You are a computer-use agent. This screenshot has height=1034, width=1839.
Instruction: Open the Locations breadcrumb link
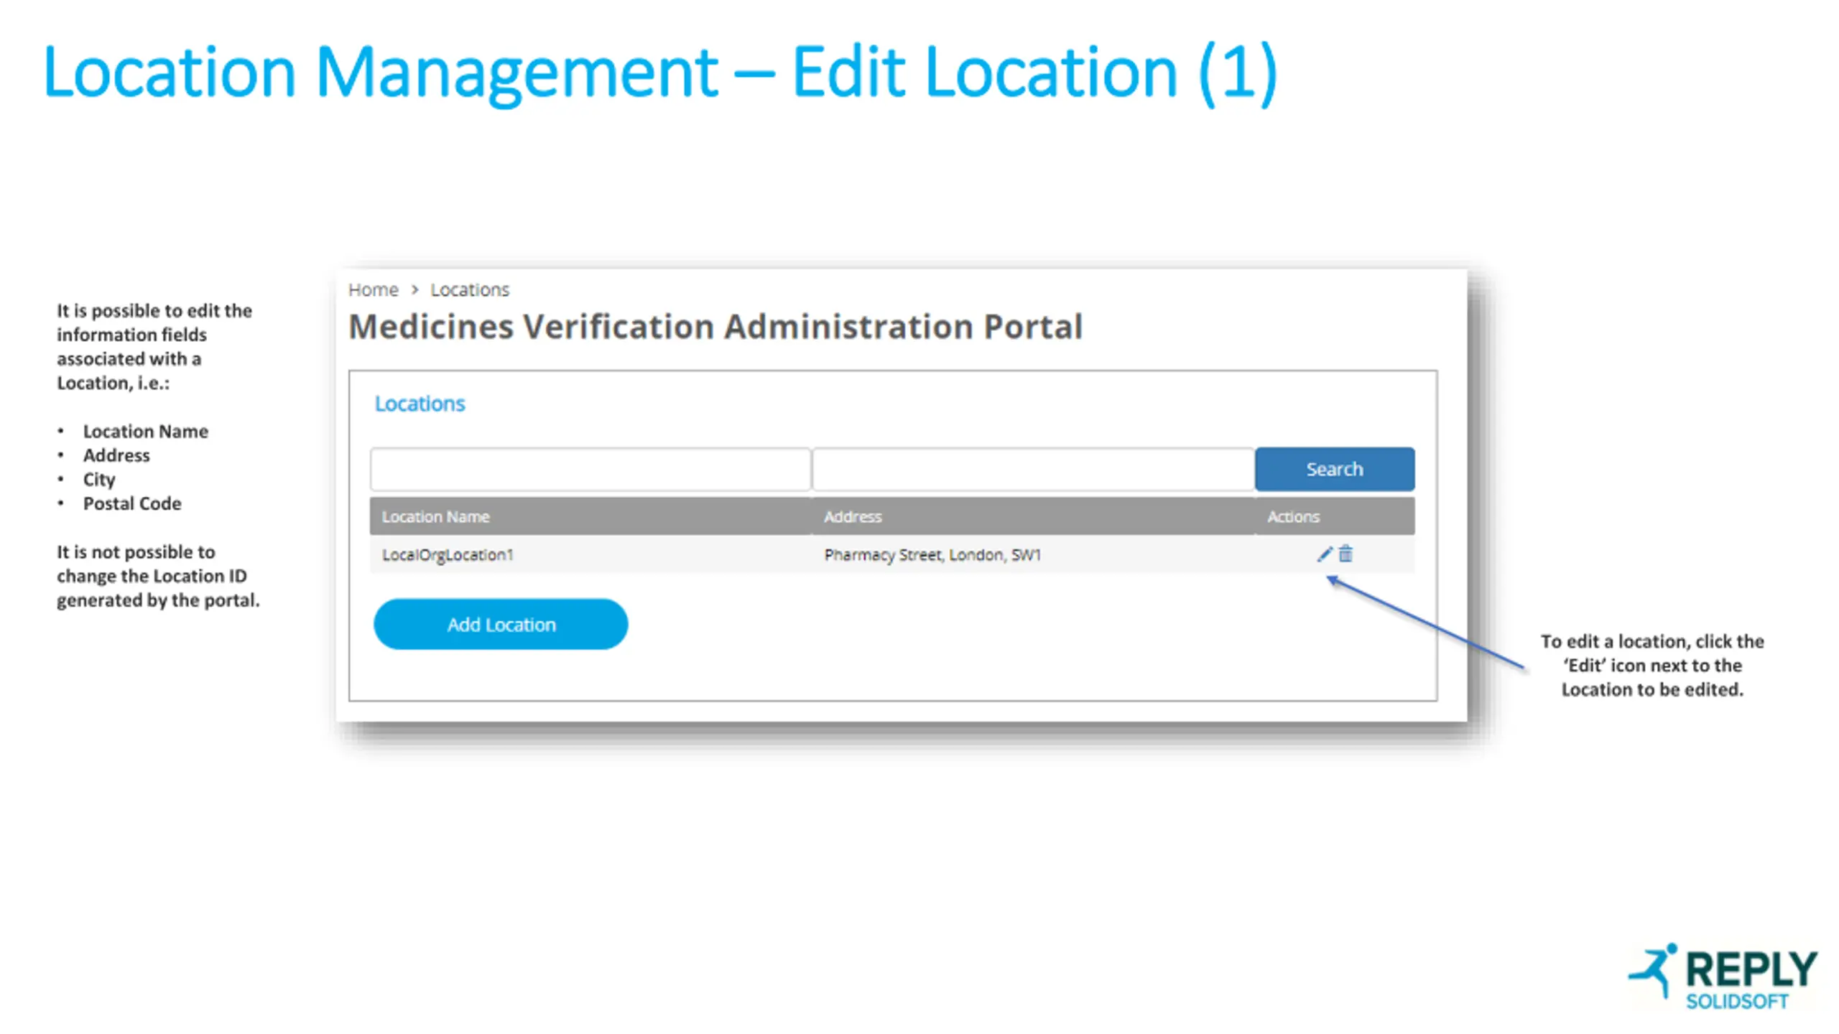point(469,289)
